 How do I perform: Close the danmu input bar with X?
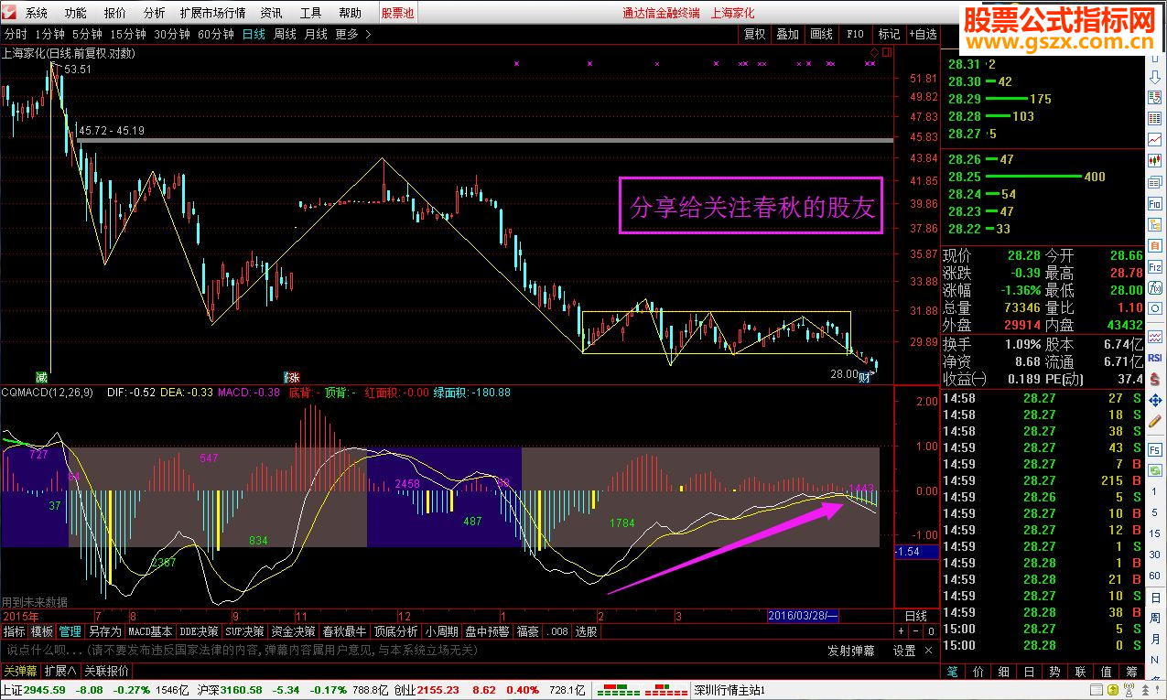click(x=929, y=651)
